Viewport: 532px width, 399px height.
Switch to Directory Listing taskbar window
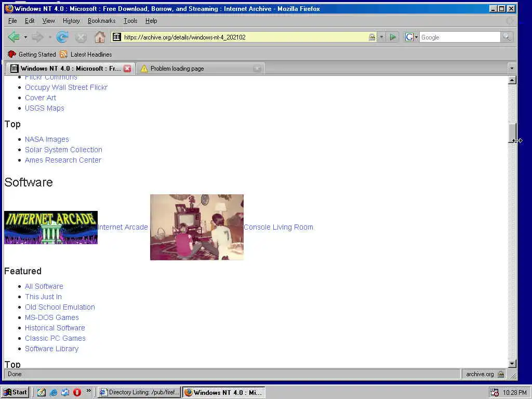pyautogui.click(x=139, y=393)
